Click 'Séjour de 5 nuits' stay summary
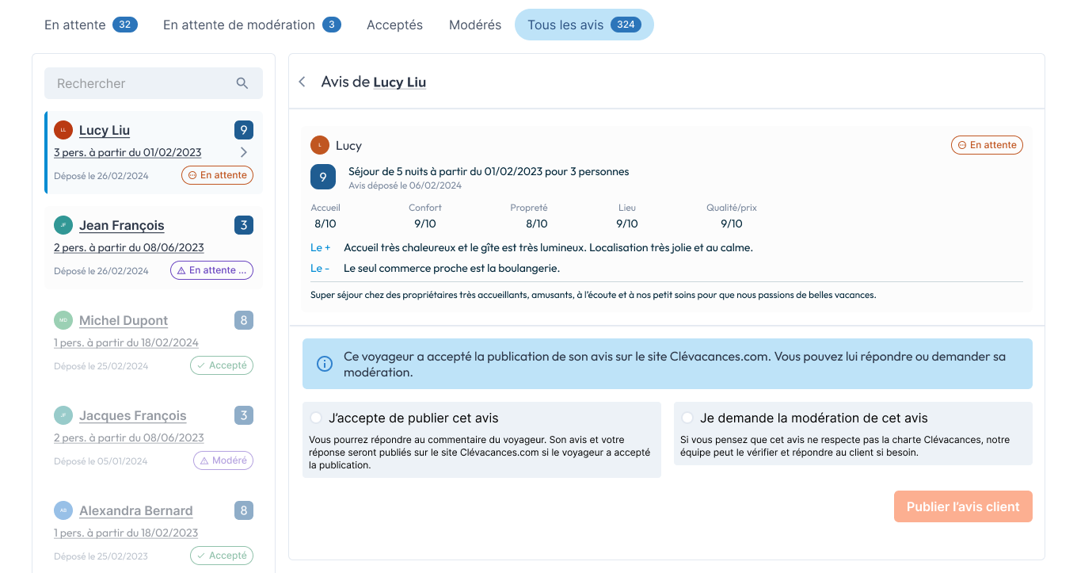 click(489, 171)
